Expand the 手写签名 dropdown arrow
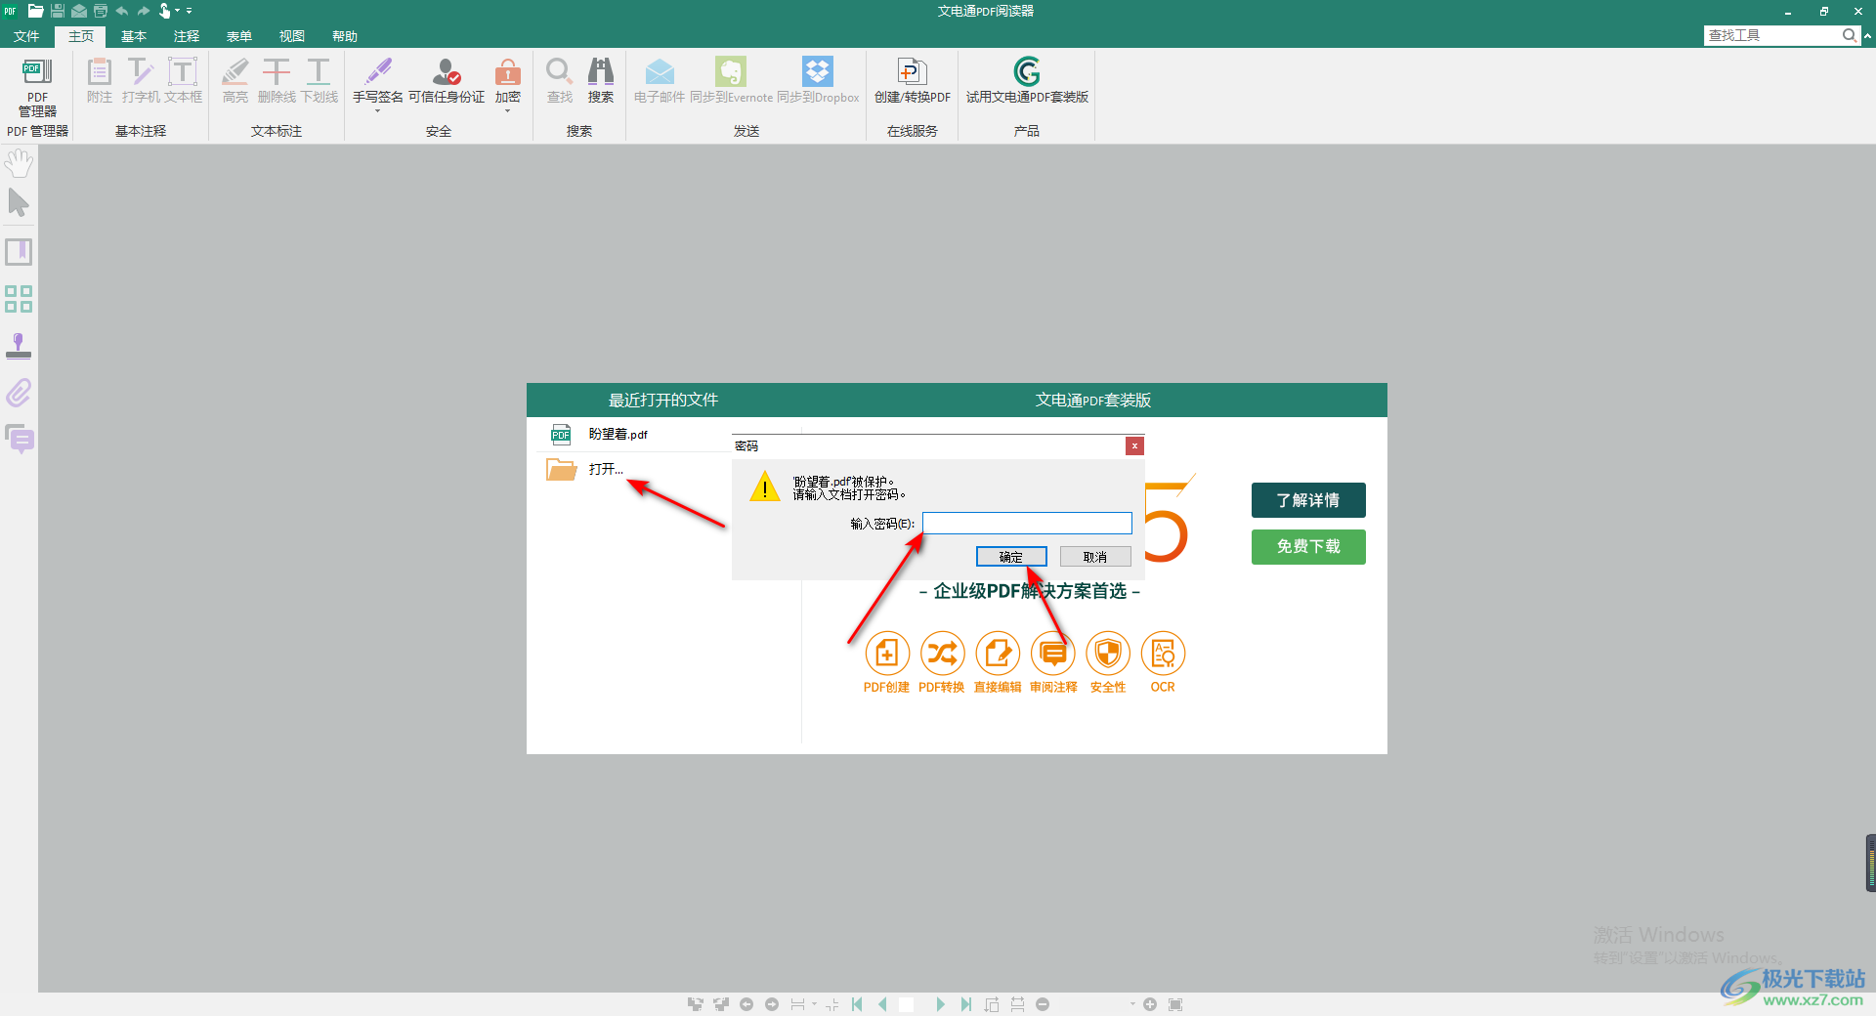Screen dimensions: 1876x1016 pyautogui.click(x=378, y=111)
